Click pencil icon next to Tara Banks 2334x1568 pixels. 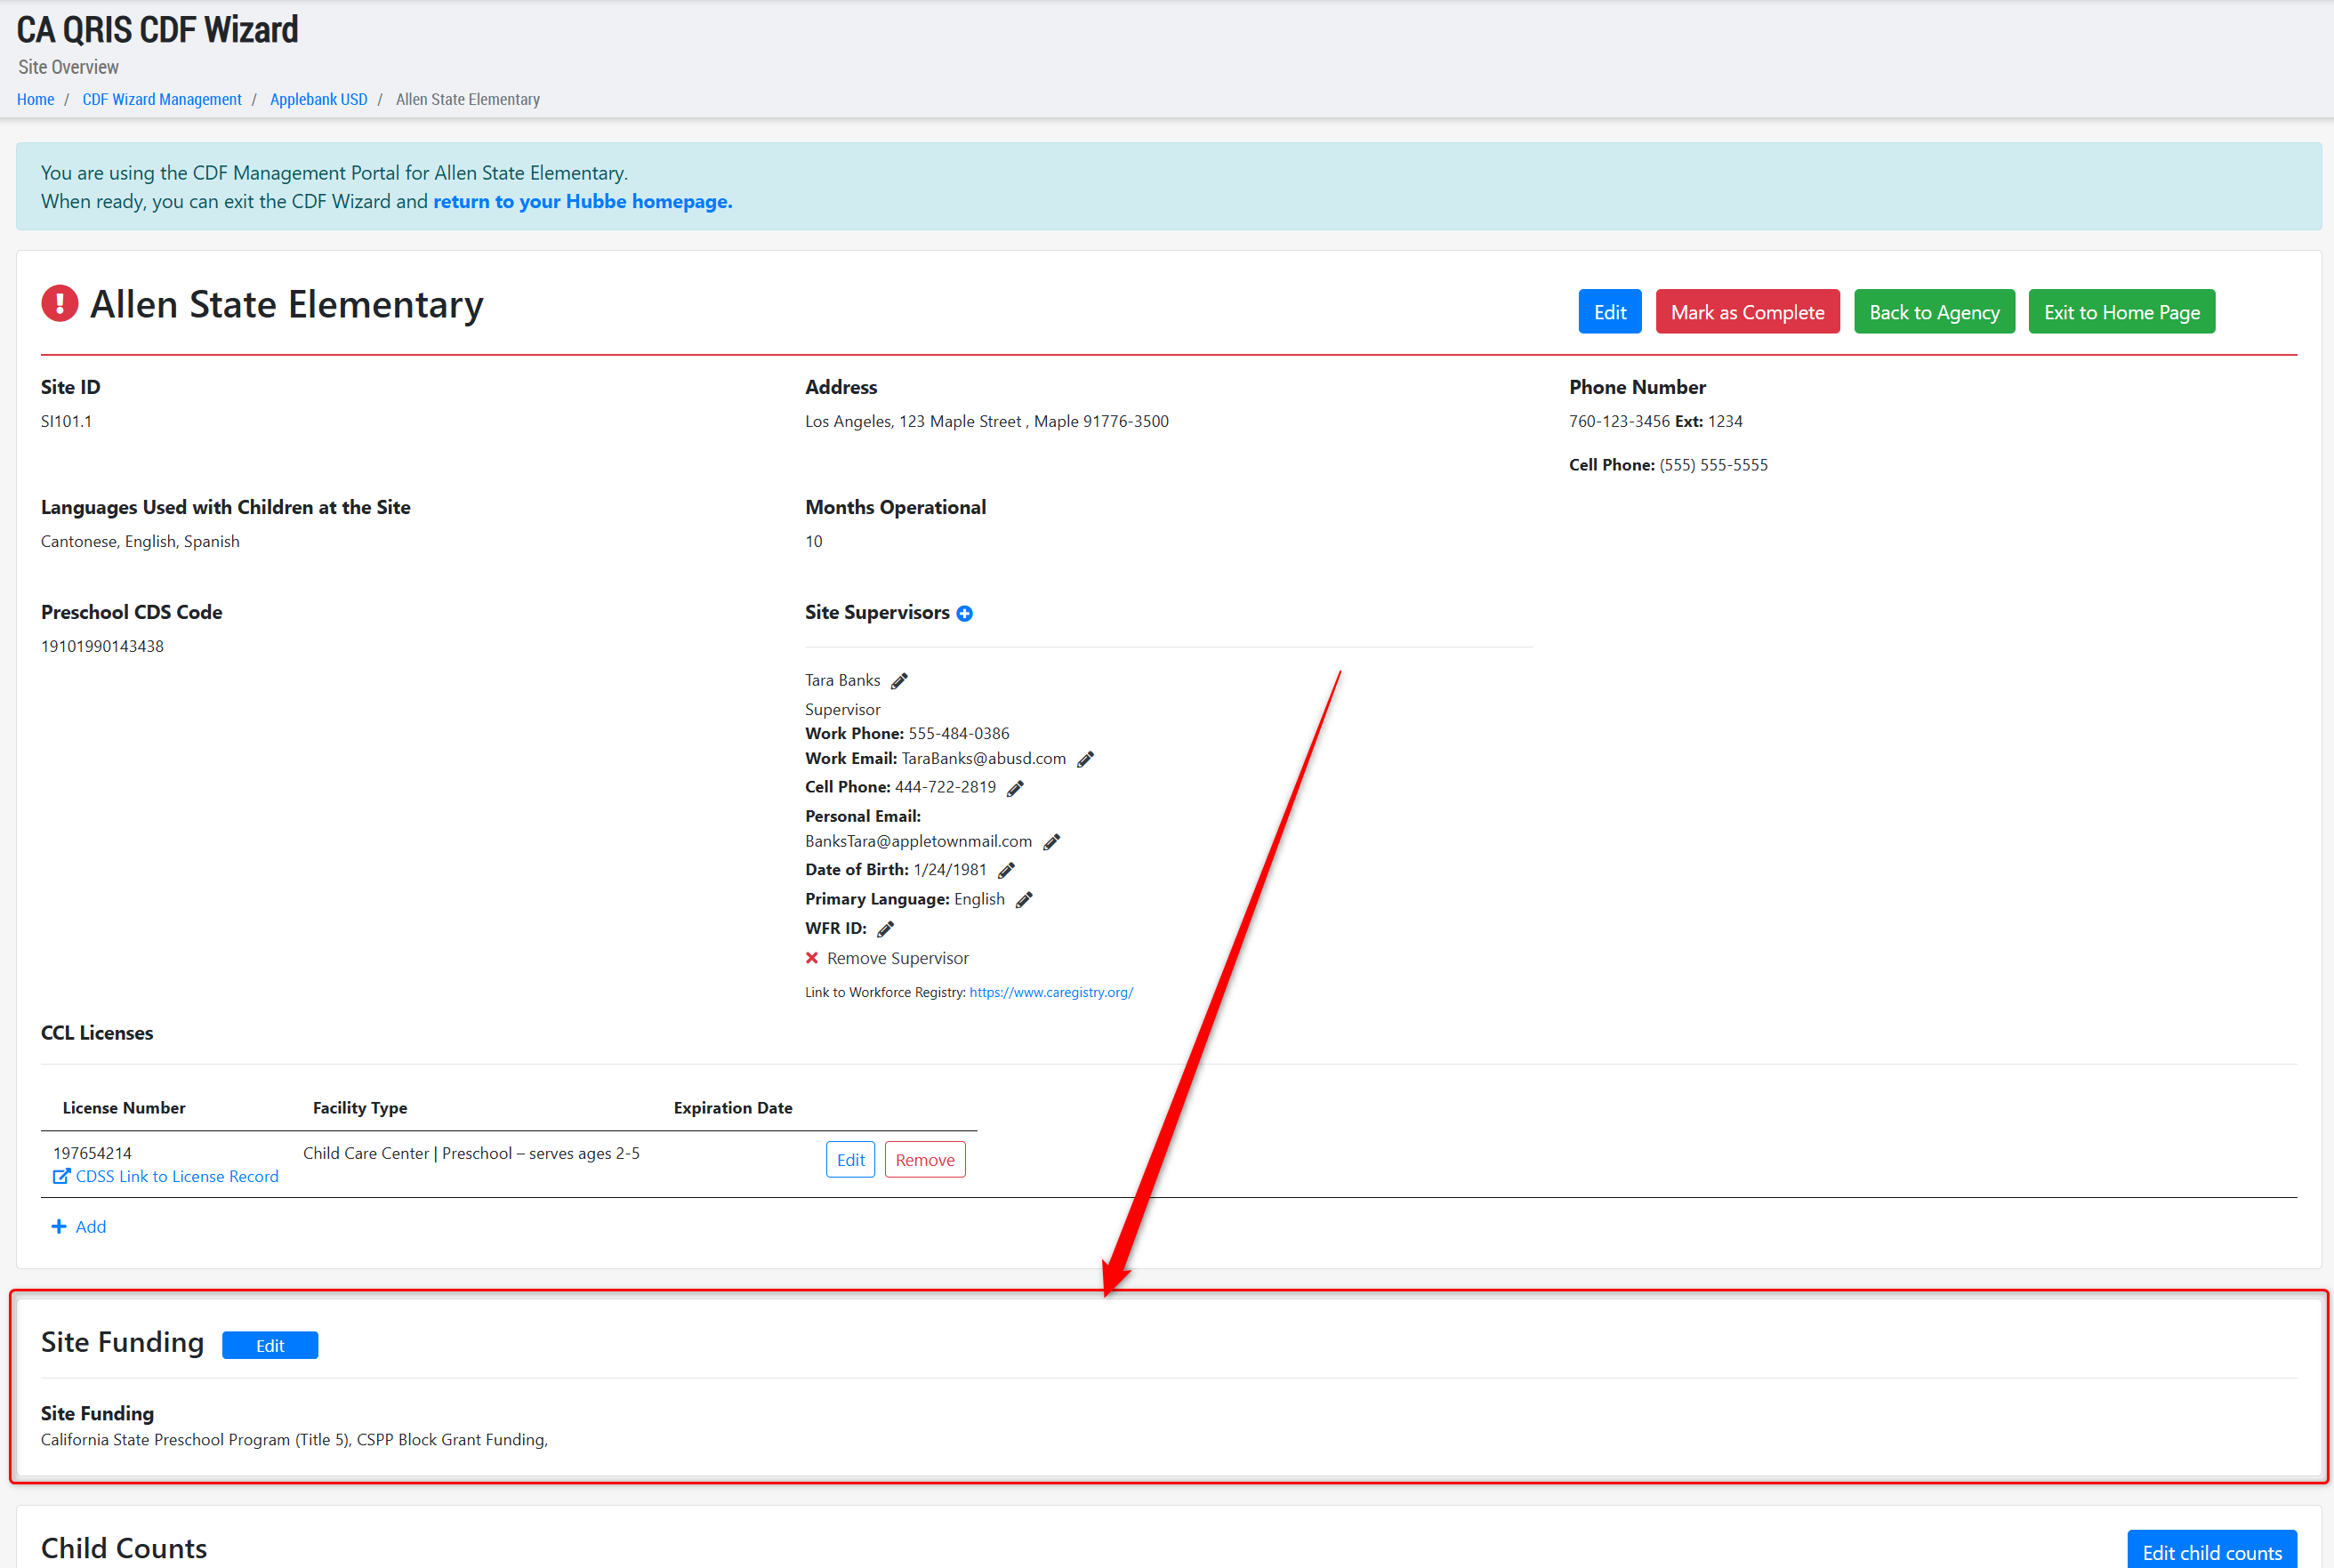pos(899,681)
